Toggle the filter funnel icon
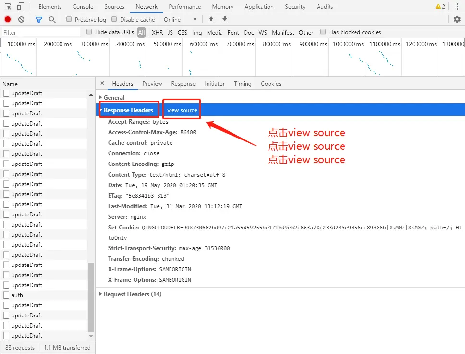 tap(38, 20)
